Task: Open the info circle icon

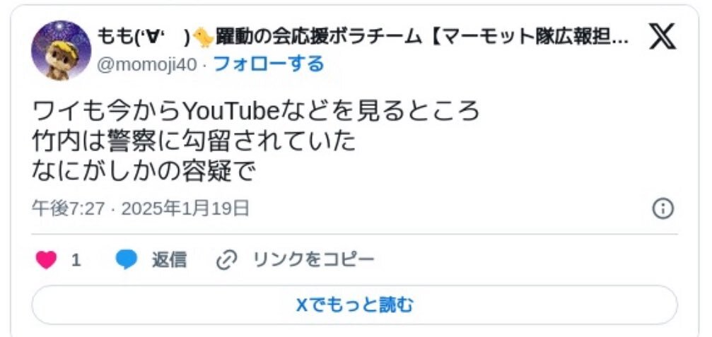Action: (x=663, y=209)
